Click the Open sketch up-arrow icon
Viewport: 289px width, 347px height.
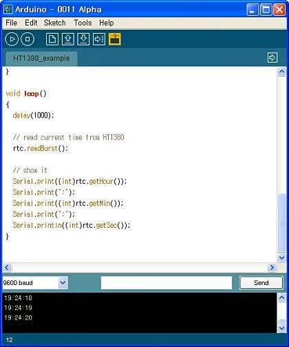(68, 39)
